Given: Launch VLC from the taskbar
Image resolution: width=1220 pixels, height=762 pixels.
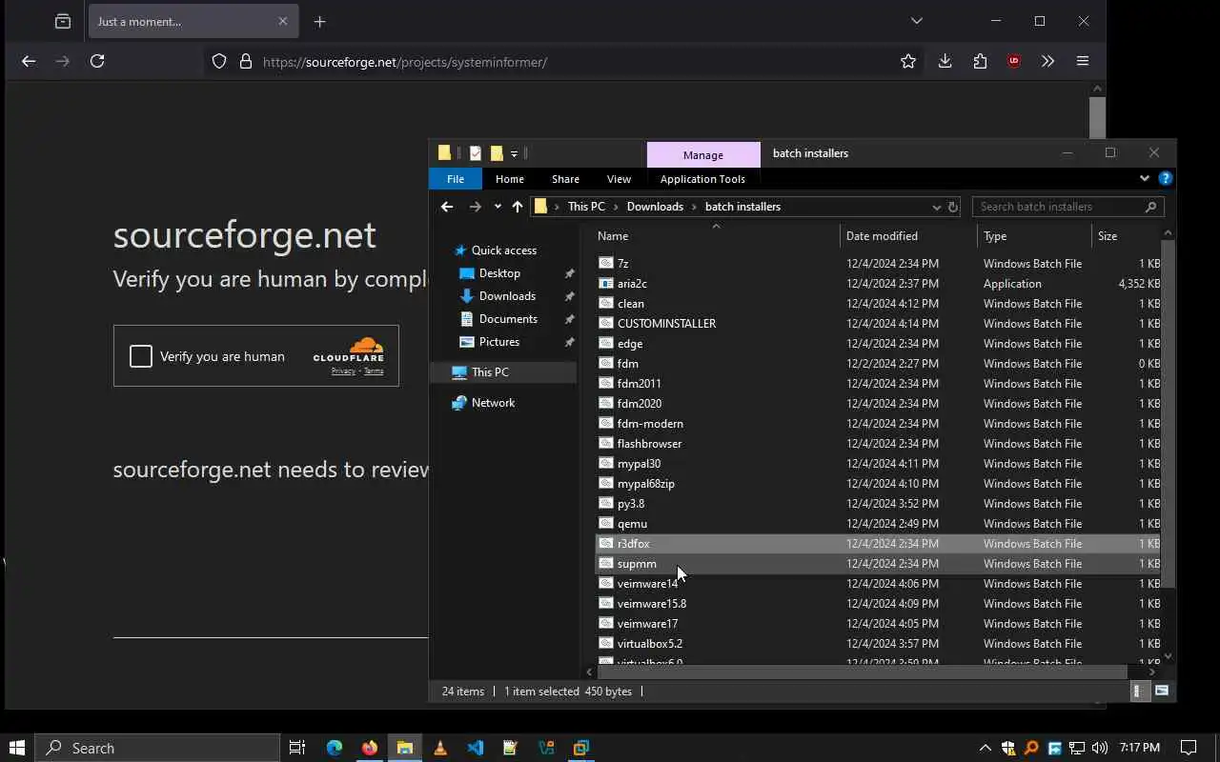Looking at the screenshot, I should pos(440,748).
